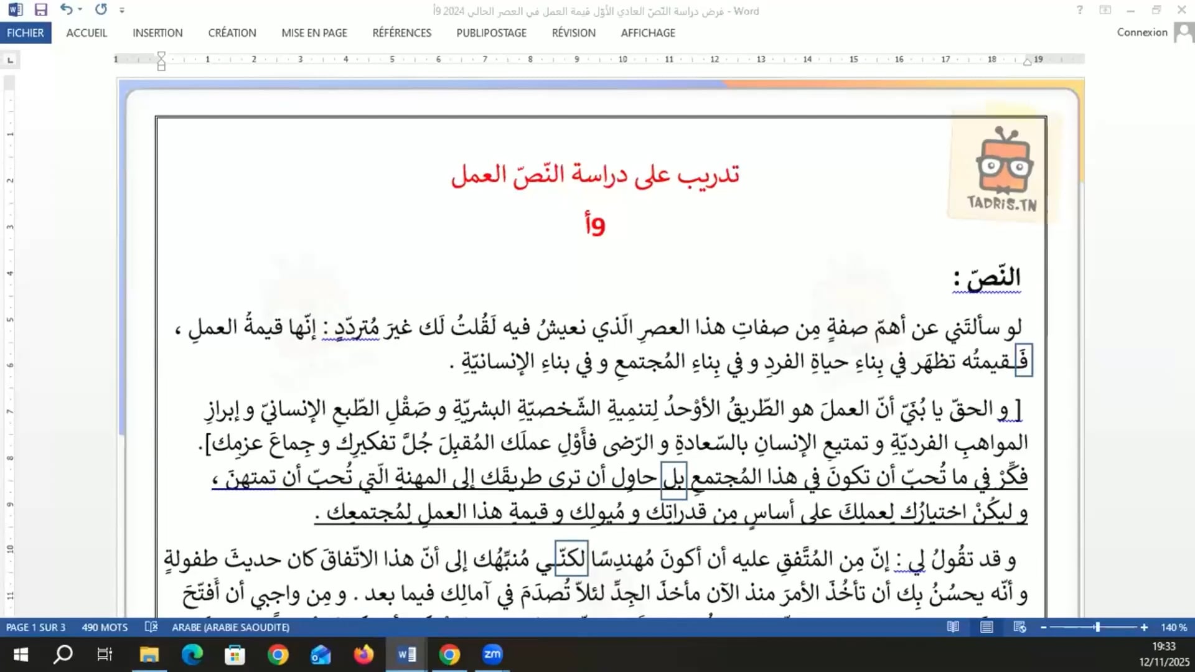Screen dimensions: 1195x672
Task: Open Zoom app in Windows taskbar
Action: click(492, 655)
